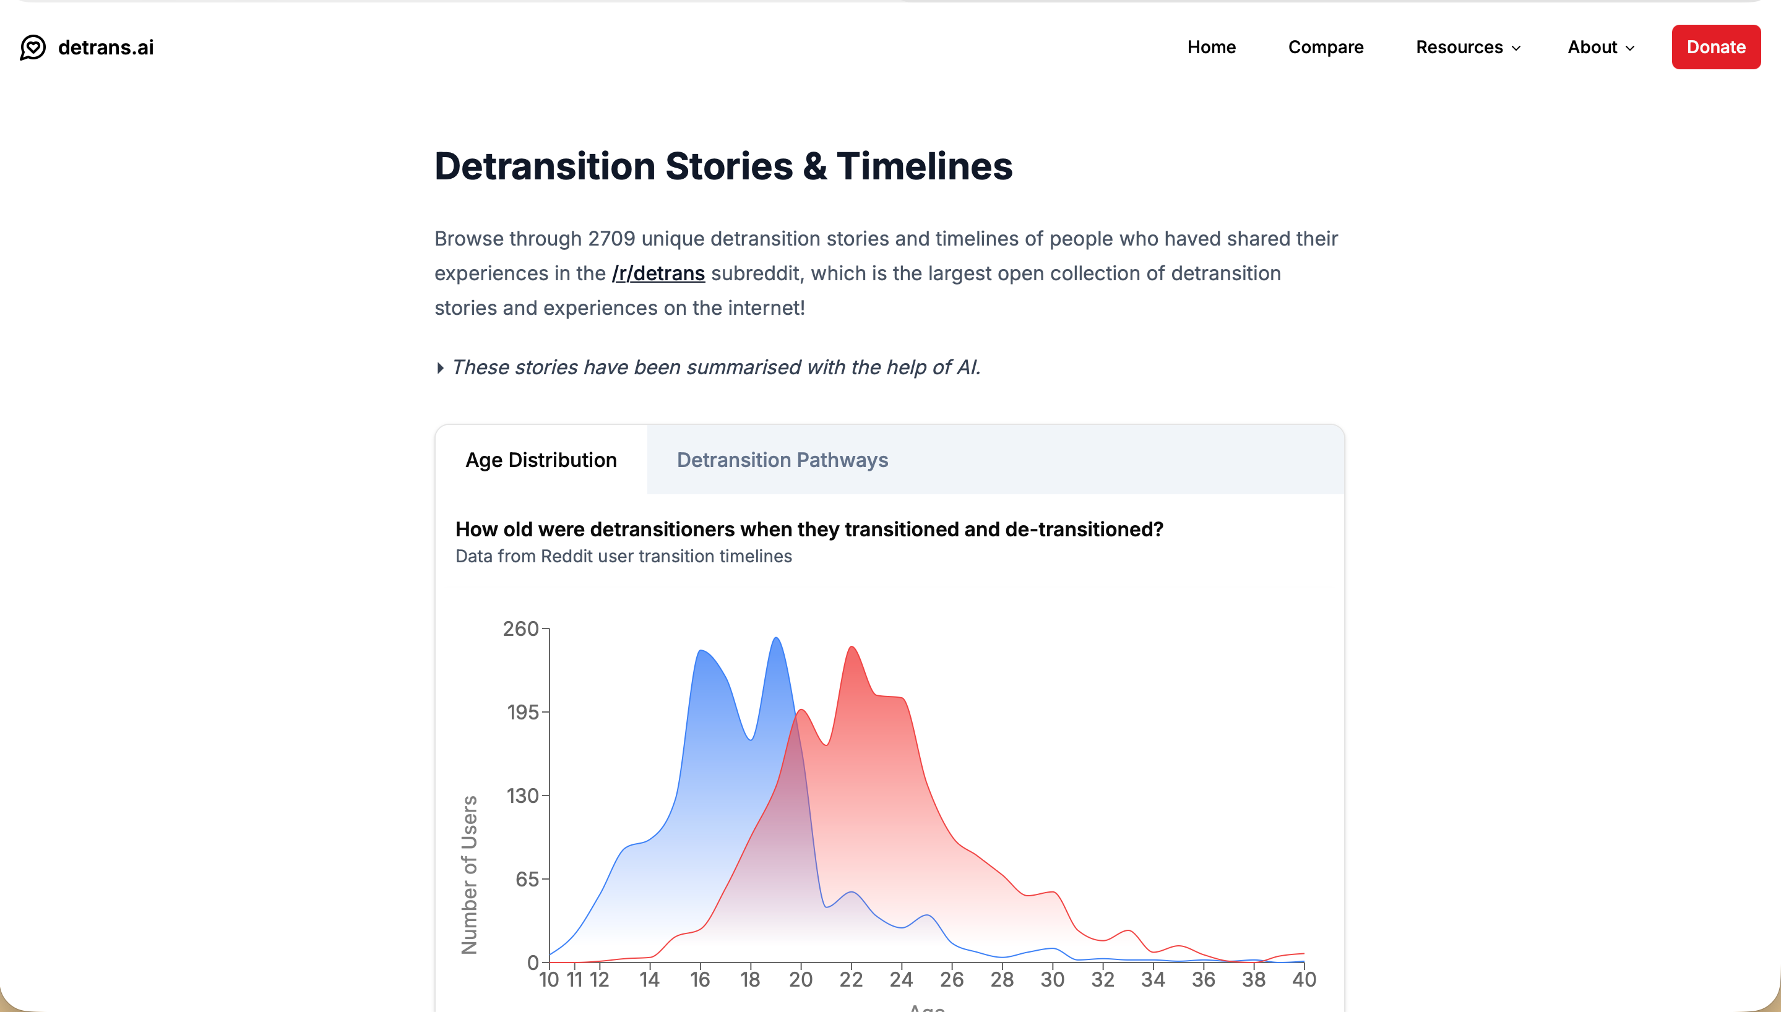Open the /r/detrans subreddit link
1781x1012 pixels.
(x=658, y=273)
